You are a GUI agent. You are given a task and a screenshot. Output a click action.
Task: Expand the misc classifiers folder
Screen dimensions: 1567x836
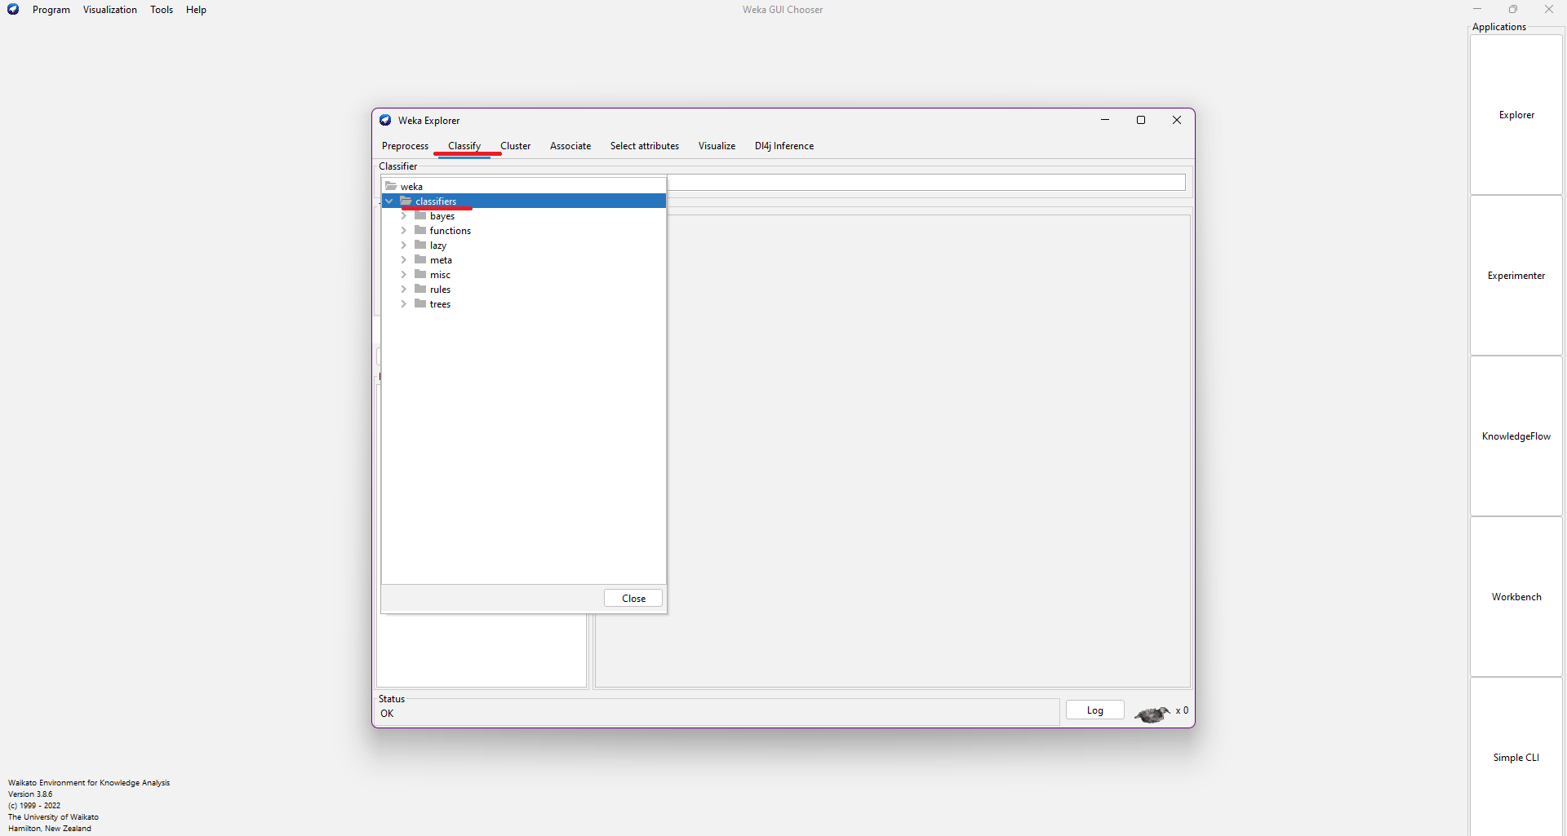[x=404, y=275]
